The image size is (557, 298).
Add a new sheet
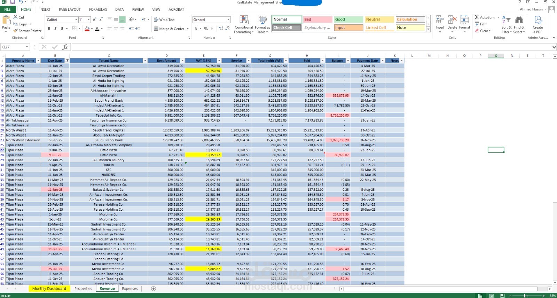(154, 289)
